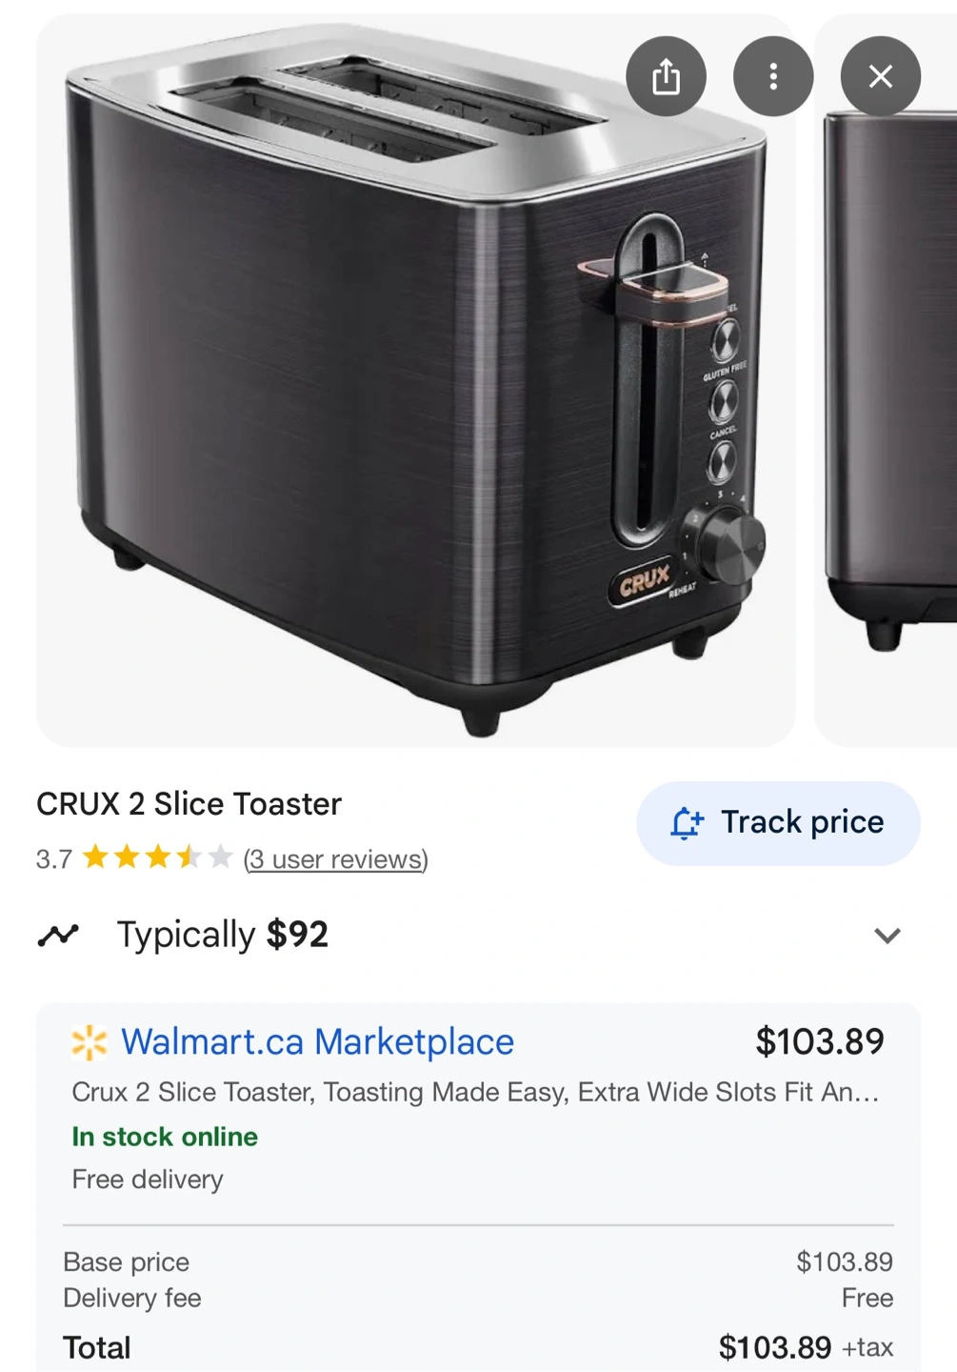Tap the share icon over product image

pos(666,76)
